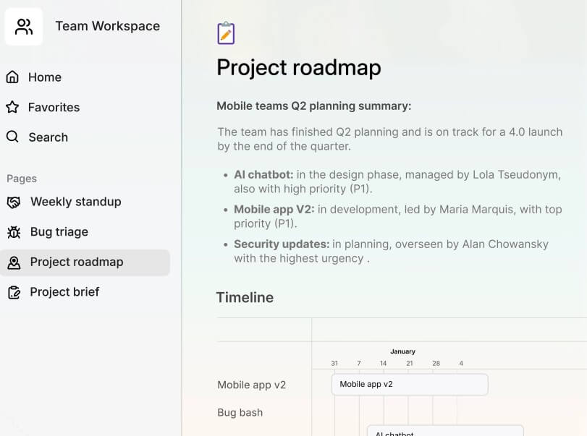Click date 31 on timeline axis
The image size is (587, 436).
[334, 363]
